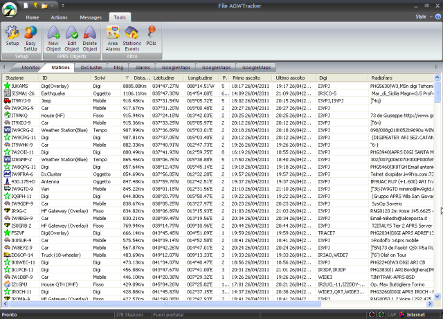443x319 pixels.
Task: Click the CAP indicator in status bar
Action: 391,314
